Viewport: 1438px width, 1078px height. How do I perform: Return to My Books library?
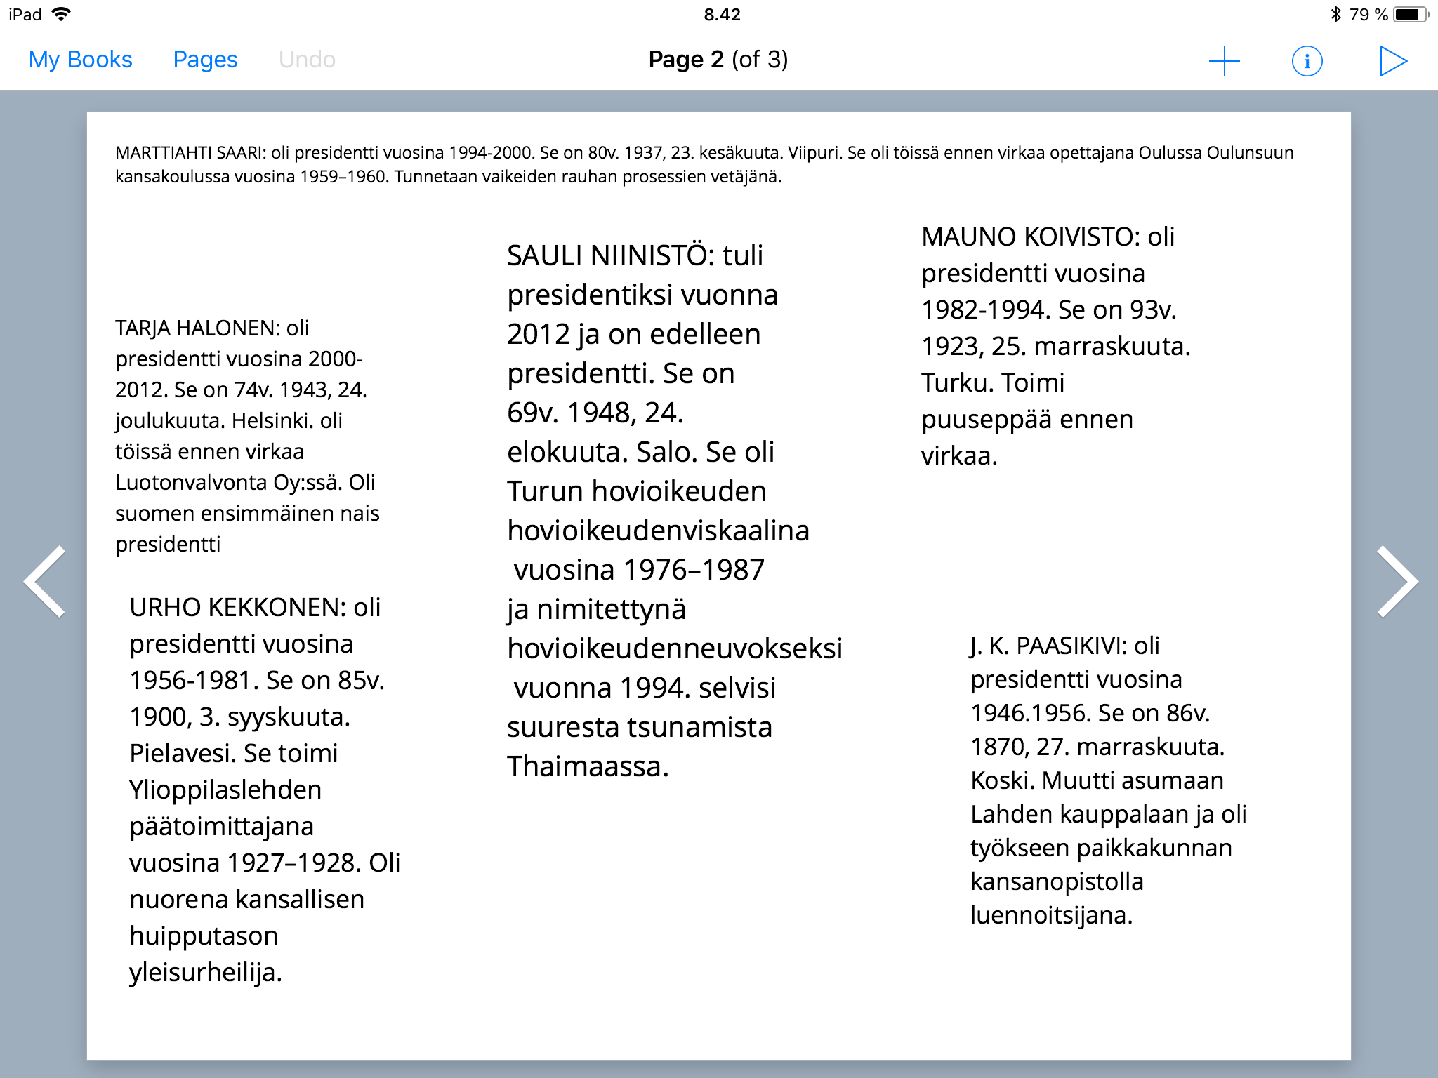80,60
